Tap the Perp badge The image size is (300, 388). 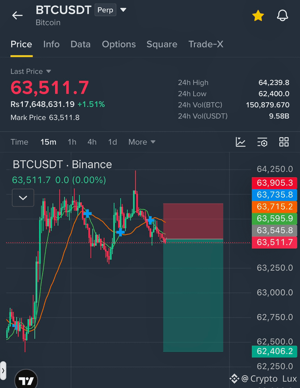(105, 10)
